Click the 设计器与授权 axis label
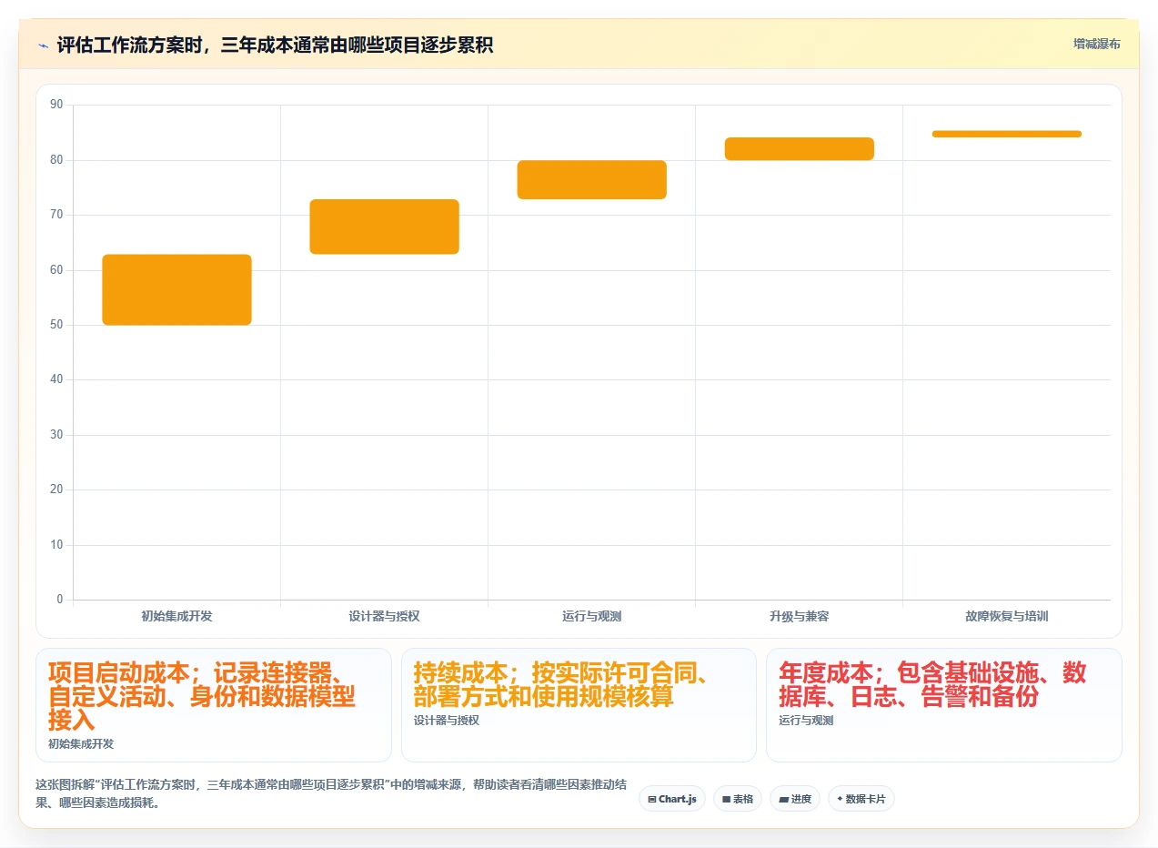 click(384, 616)
